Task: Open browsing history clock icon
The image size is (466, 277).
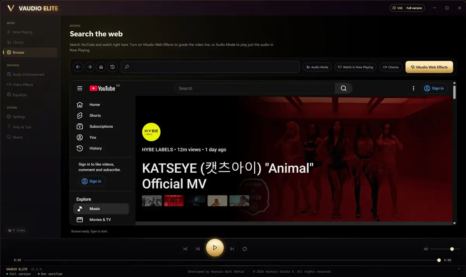Action: (x=112, y=67)
